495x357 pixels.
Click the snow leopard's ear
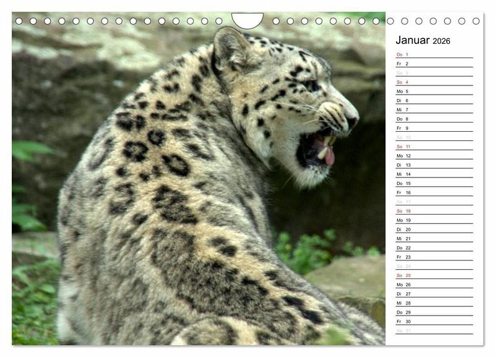[230, 48]
